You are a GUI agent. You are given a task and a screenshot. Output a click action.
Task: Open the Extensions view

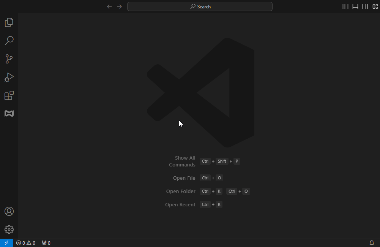[x=9, y=95]
